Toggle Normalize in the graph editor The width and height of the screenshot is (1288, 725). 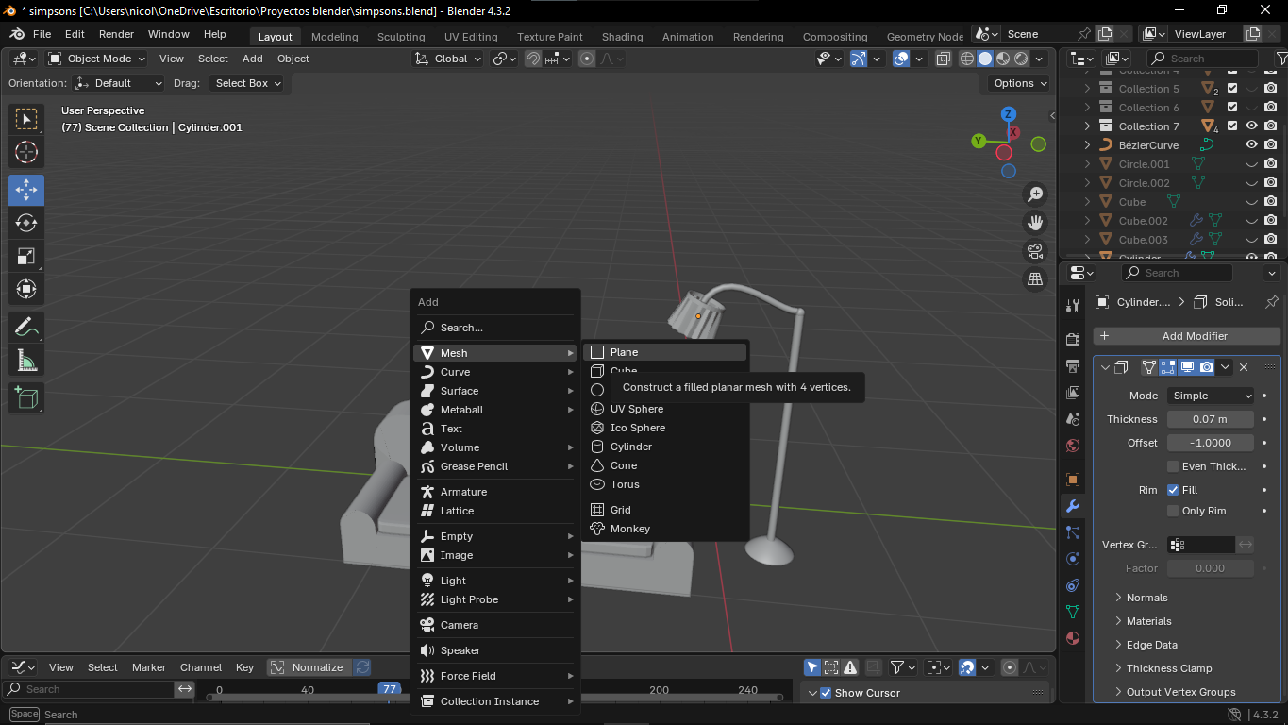[309, 667]
